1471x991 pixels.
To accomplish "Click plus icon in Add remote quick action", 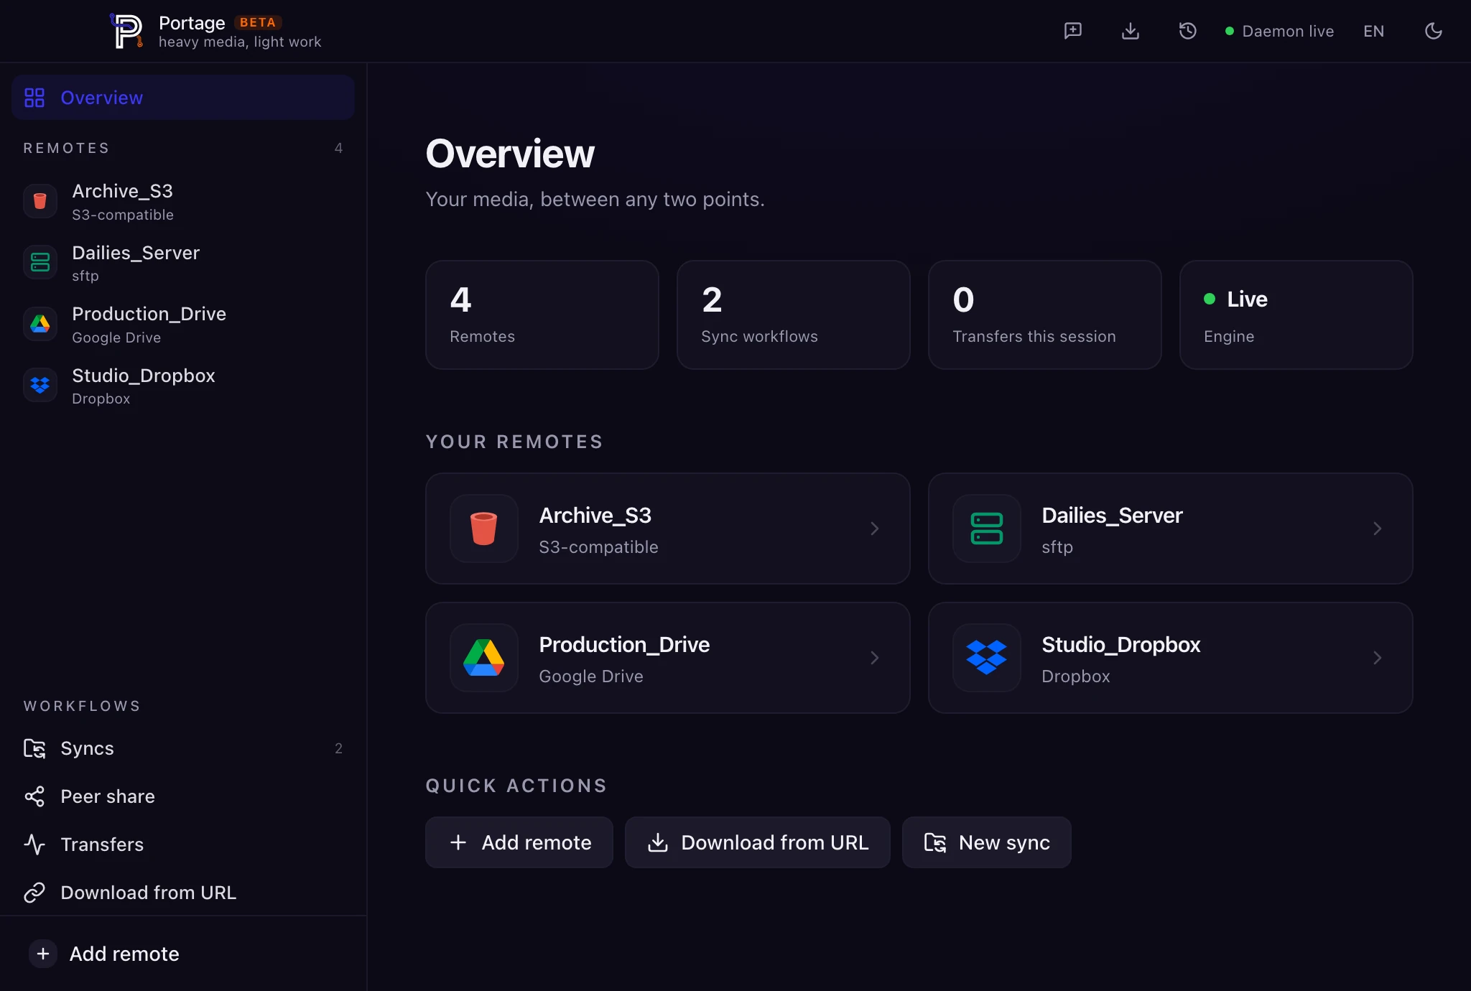I will (458, 842).
